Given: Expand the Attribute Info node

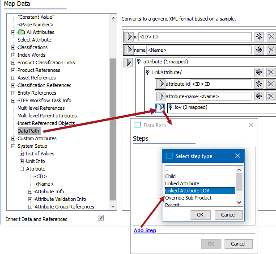Looking at the screenshot, I should [x=30, y=192].
